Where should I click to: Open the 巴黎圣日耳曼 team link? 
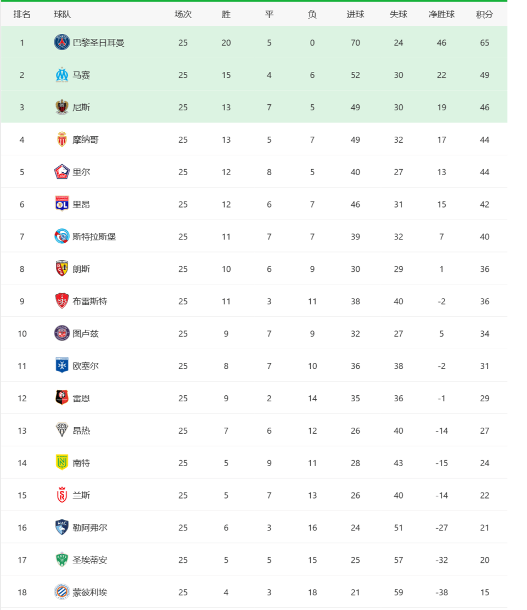[99, 42]
